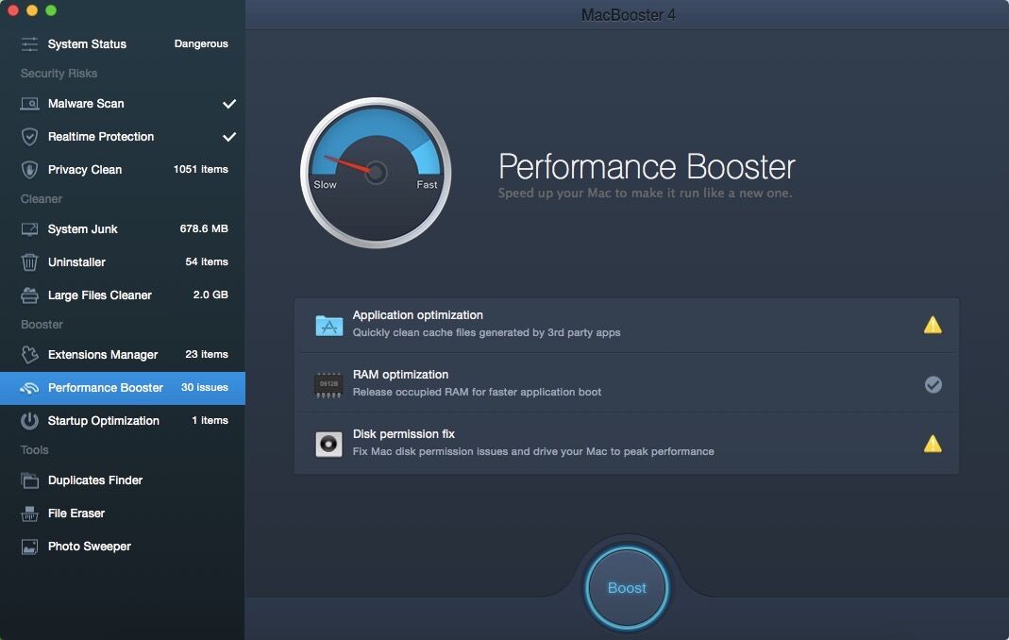Image resolution: width=1009 pixels, height=640 pixels.
Task: Click the '54 items' uninstaller count
Action: pyautogui.click(x=207, y=262)
